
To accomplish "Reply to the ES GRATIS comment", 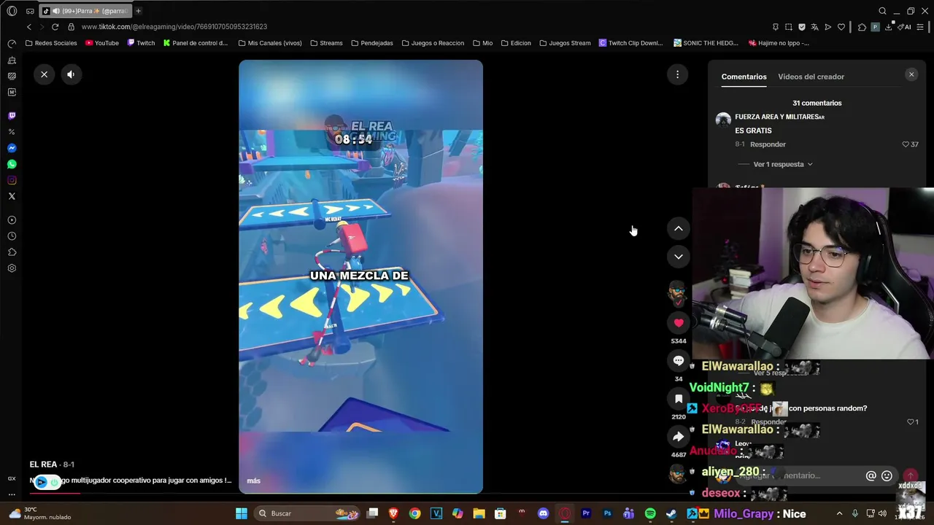I will 768,144.
